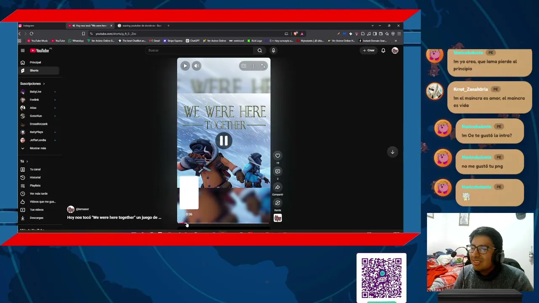
Task: Open Gmail bookmark
Action: point(155,41)
